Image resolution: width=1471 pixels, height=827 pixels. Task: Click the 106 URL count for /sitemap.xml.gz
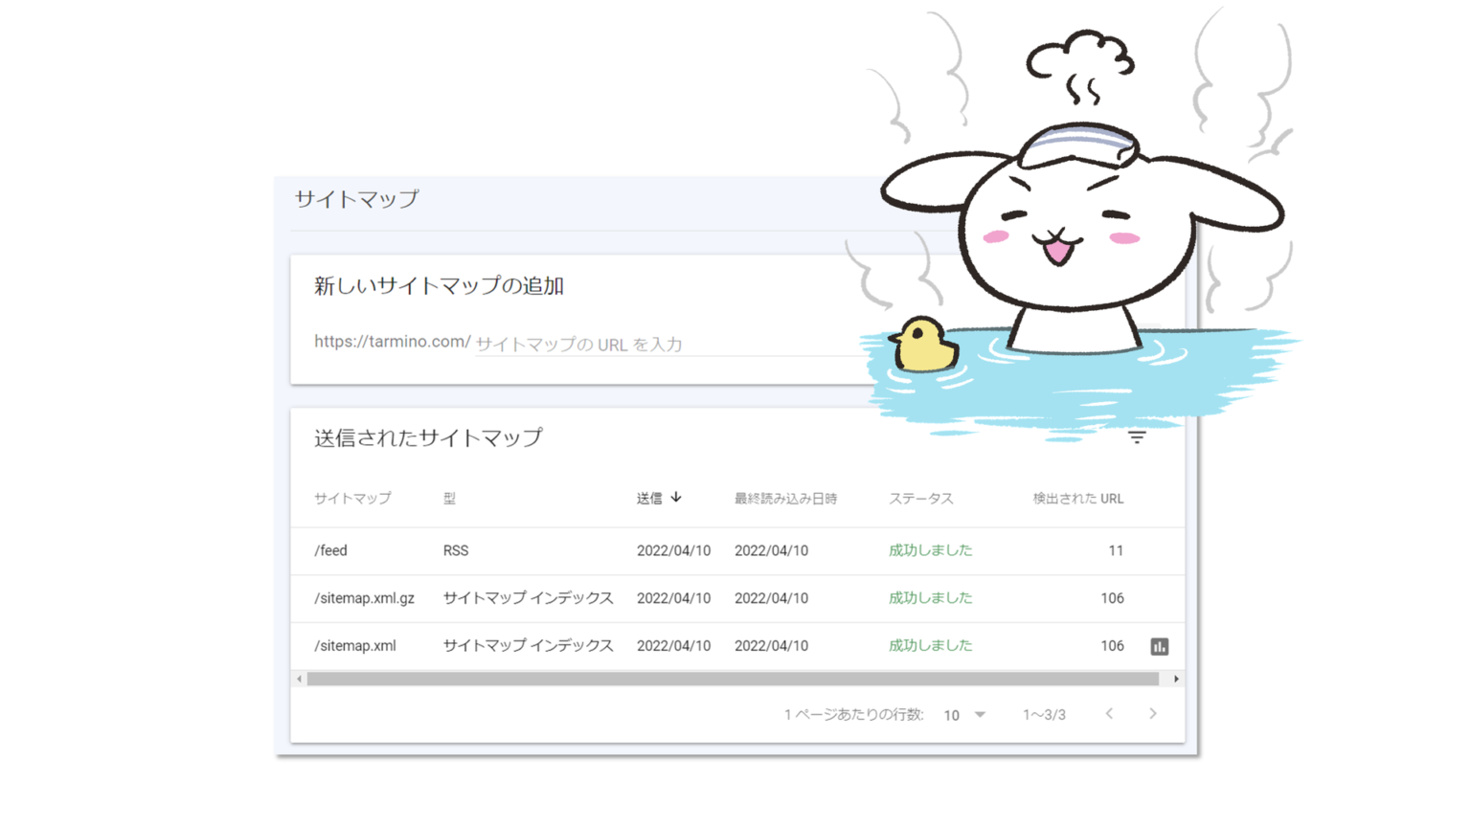pos(1112,599)
